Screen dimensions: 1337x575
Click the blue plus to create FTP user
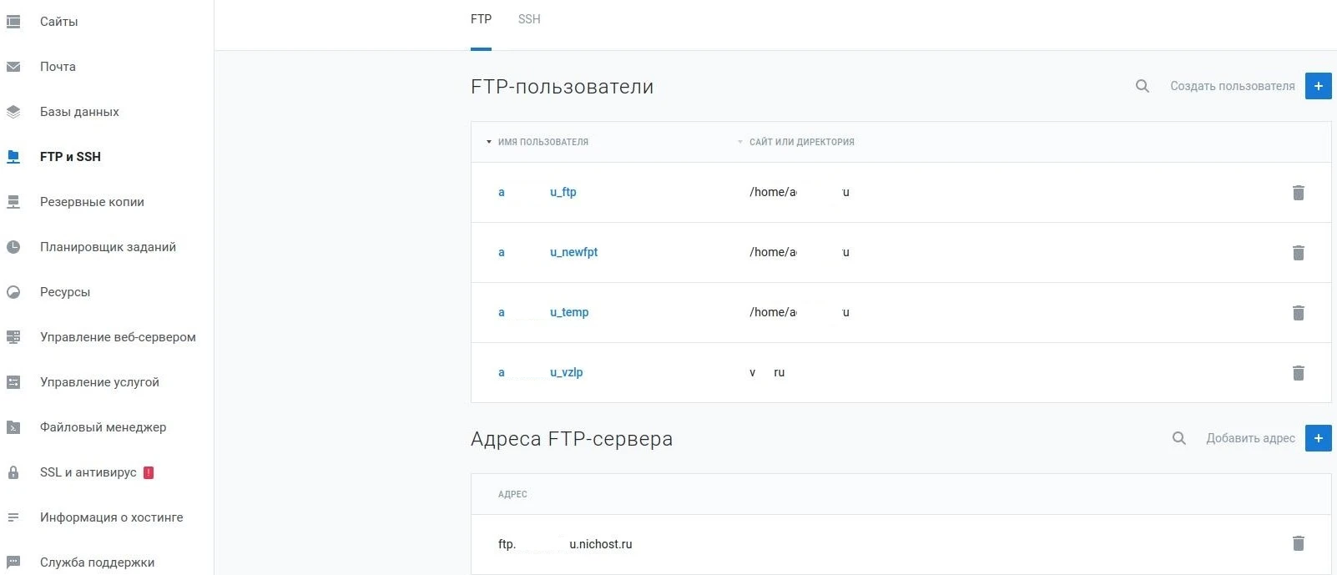coord(1318,85)
